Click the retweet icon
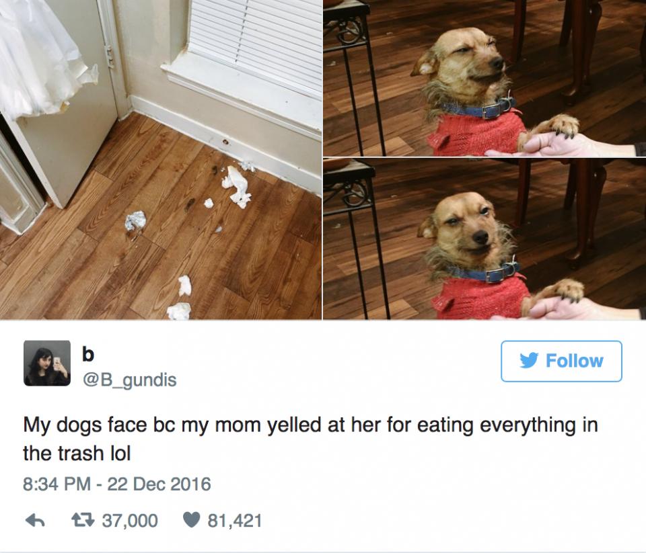The height and width of the screenshot is (553, 646). (83, 520)
